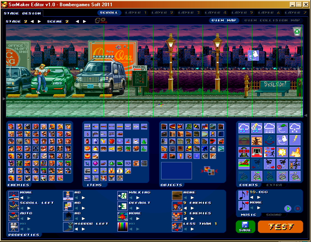Select the rain cloud weather event
This screenshot has width=311, height=242.
244,128
